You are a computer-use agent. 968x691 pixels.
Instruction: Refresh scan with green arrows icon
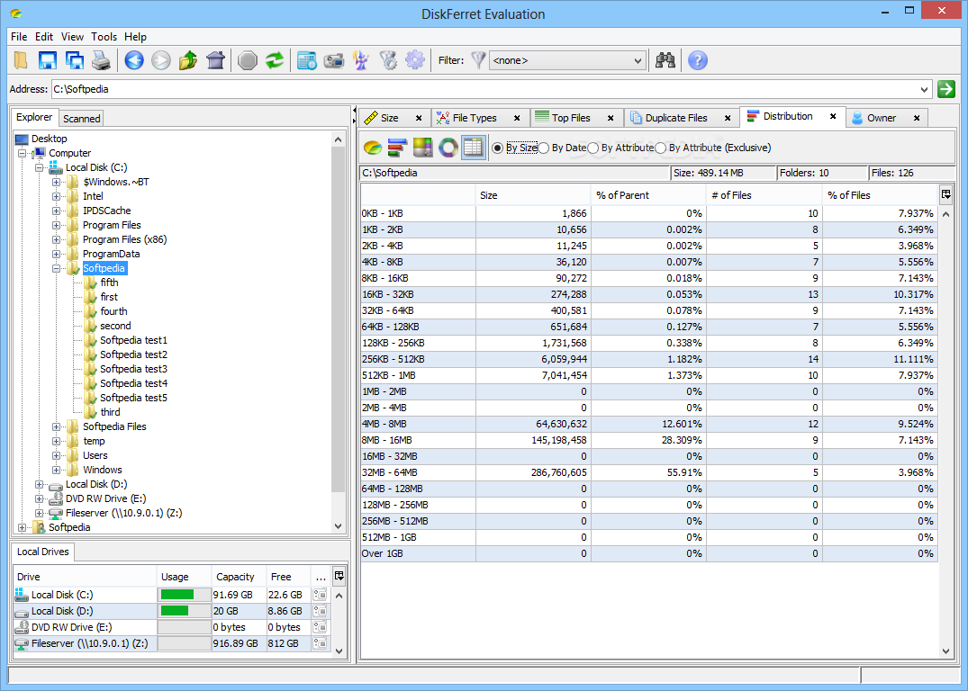coord(275,60)
